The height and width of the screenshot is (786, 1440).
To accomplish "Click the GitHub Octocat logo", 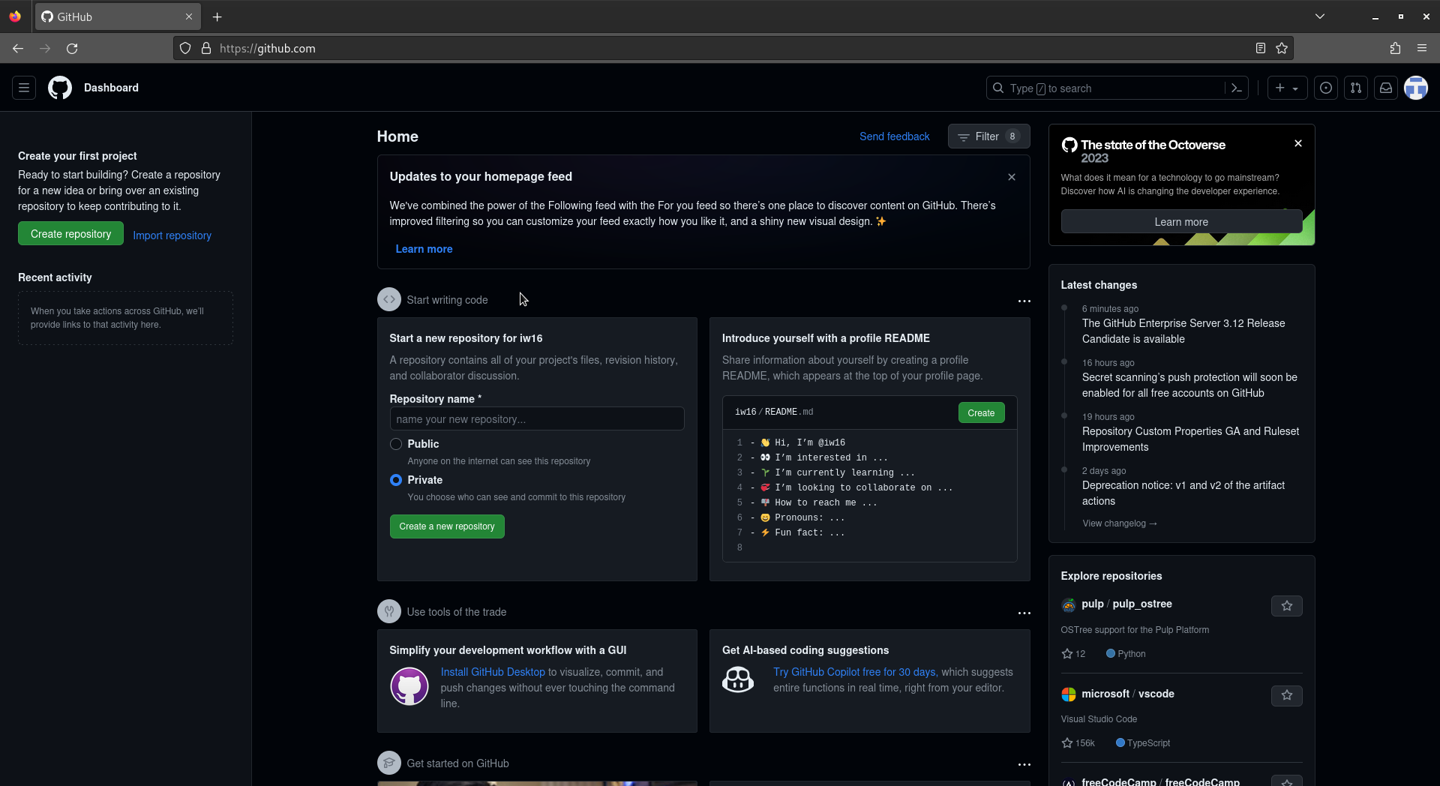I will coord(60,88).
